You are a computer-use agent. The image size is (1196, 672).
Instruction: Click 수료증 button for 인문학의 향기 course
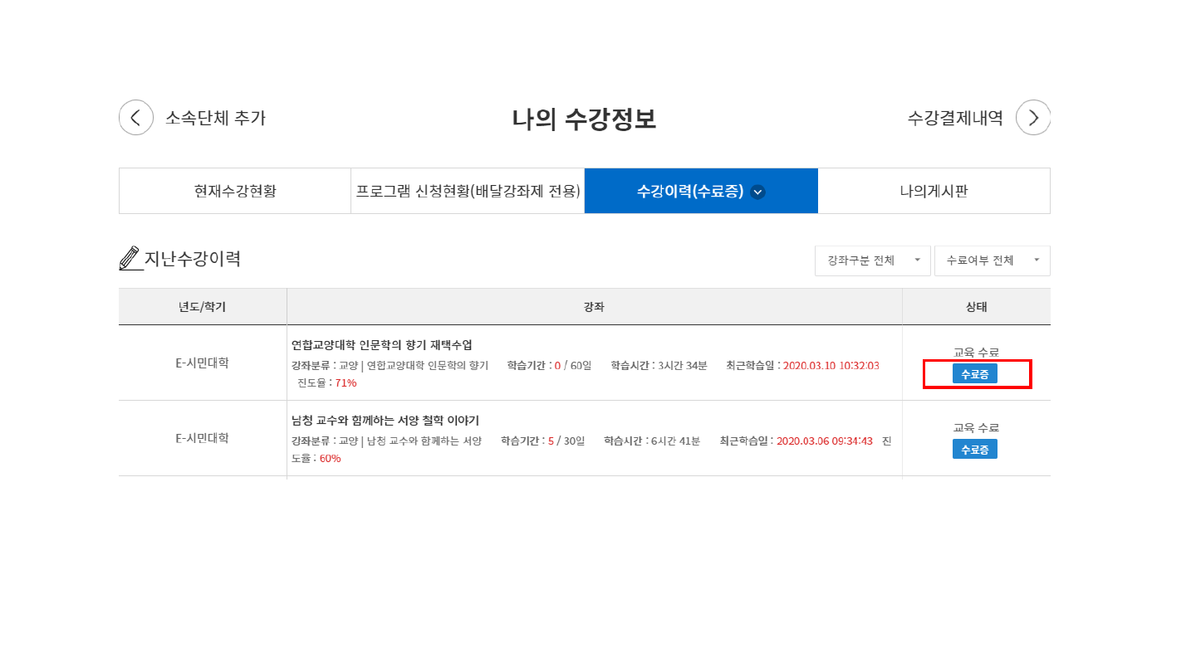(974, 374)
